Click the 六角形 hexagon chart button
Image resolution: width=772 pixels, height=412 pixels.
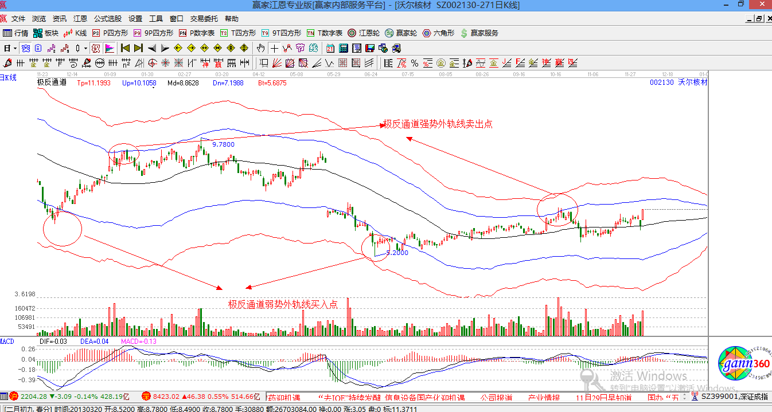pyautogui.click(x=438, y=33)
